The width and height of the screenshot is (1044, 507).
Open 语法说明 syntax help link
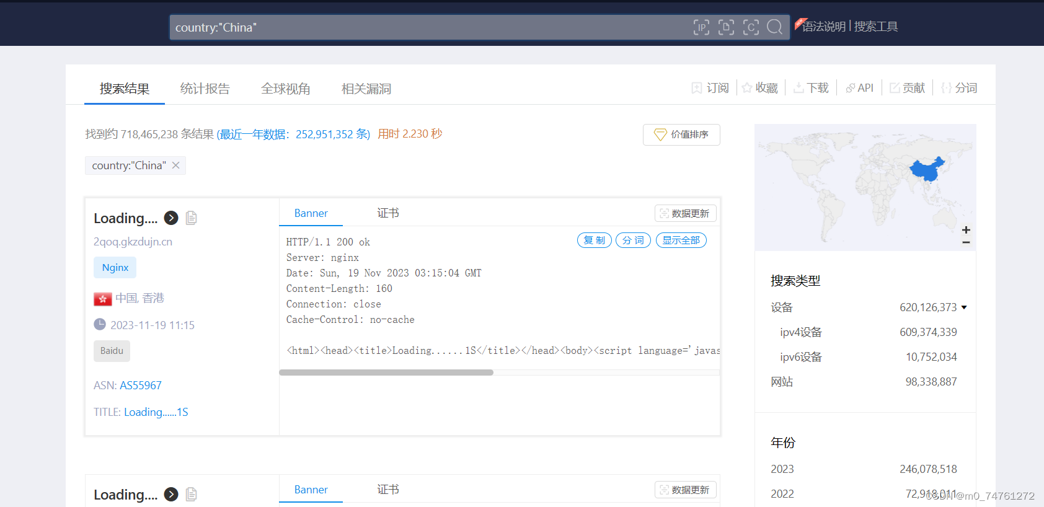pyautogui.click(x=823, y=27)
